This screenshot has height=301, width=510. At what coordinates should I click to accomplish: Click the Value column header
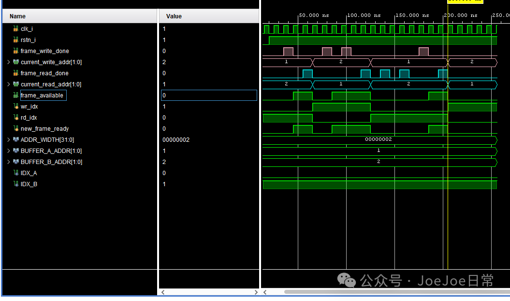coord(209,16)
